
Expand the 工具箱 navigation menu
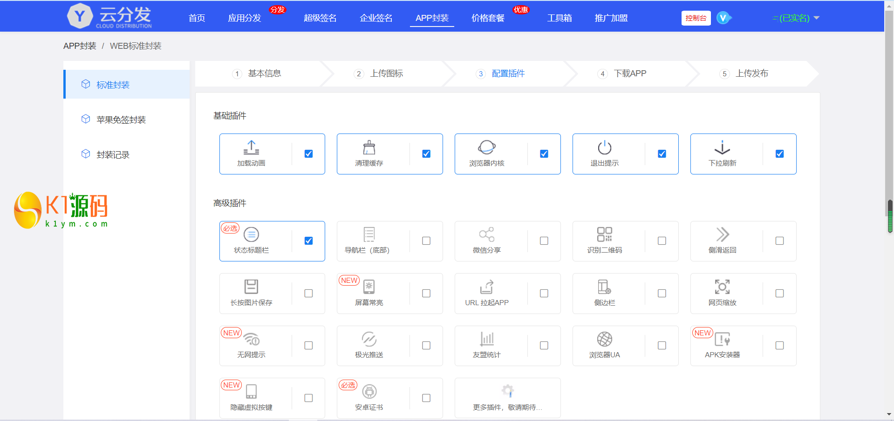click(560, 18)
